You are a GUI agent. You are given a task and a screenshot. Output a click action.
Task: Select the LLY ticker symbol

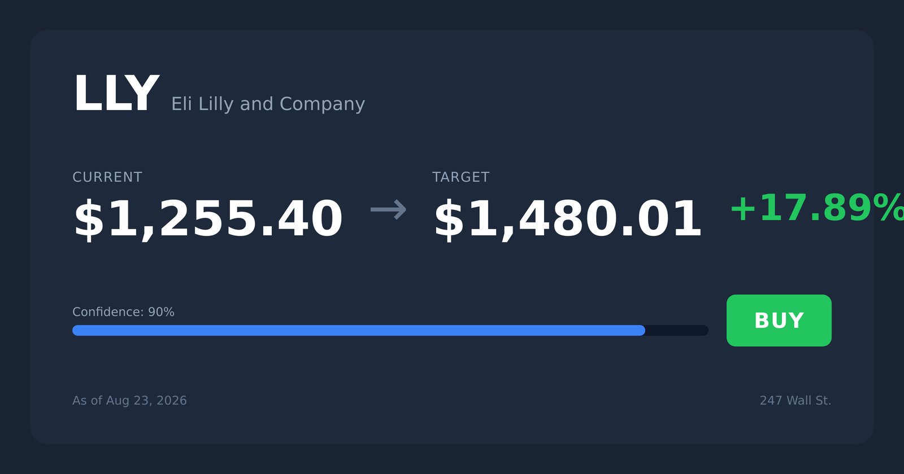[x=116, y=94]
